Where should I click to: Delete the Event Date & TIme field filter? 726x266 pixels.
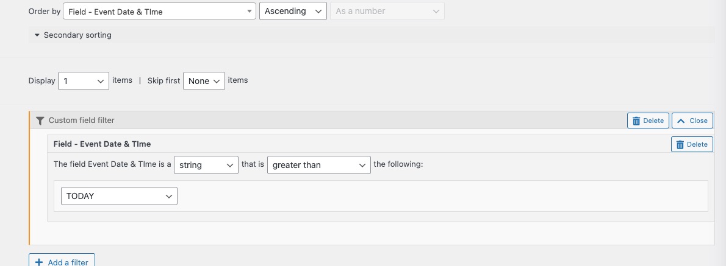pos(692,144)
